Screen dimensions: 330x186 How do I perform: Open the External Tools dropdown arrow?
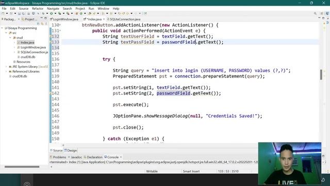(x=72, y=13)
